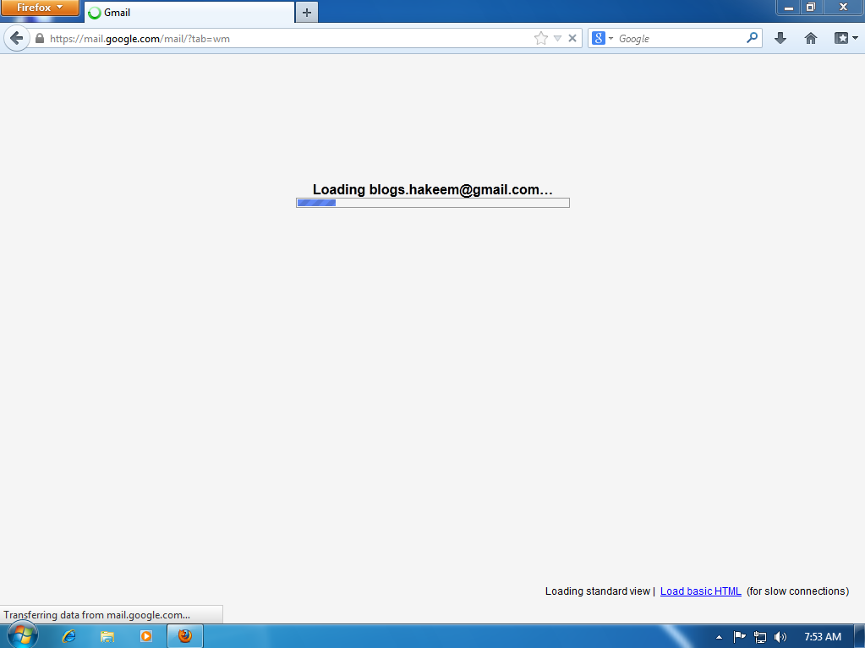Go back with the back arrow
This screenshot has width=865, height=648.
(17, 39)
